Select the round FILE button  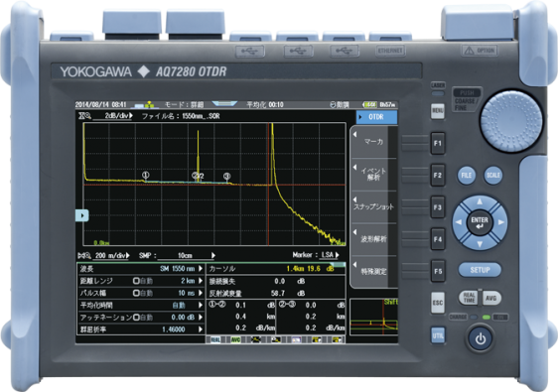coord(467,175)
